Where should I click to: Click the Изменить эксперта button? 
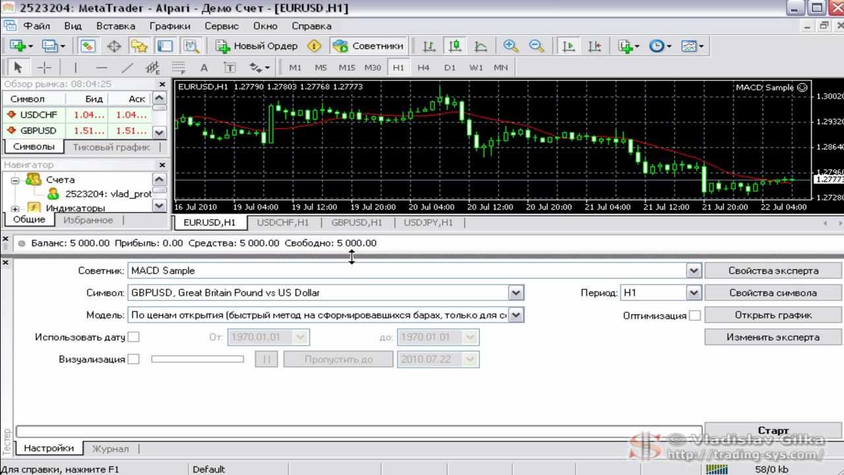pyautogui.click(x=773, y=337)
